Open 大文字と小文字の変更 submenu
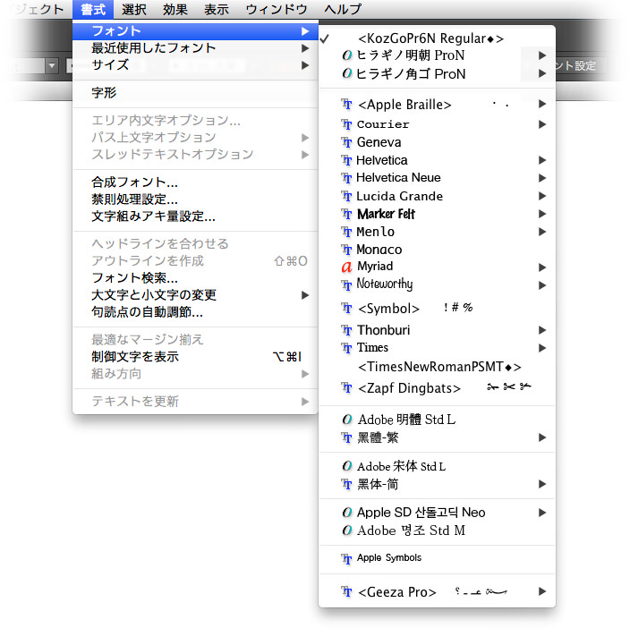 click(x=195, y=295)
